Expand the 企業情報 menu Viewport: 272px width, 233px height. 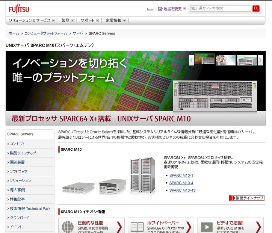[x=115, y=20]
